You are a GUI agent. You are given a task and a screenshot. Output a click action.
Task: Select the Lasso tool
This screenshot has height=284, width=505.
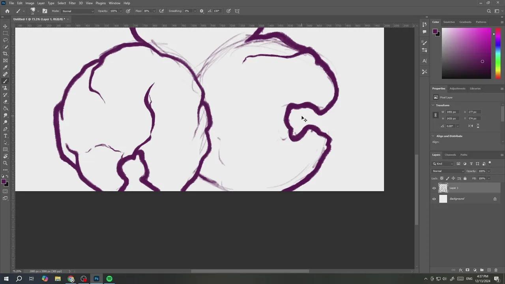(5, 40)
